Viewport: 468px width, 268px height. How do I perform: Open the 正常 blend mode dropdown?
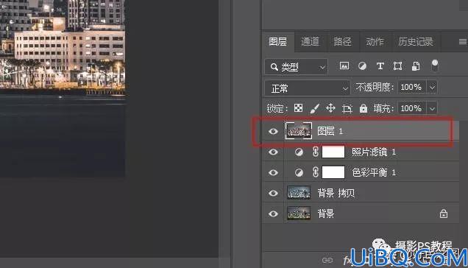307,88
